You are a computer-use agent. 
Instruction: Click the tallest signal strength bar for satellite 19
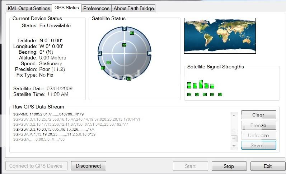201,84
